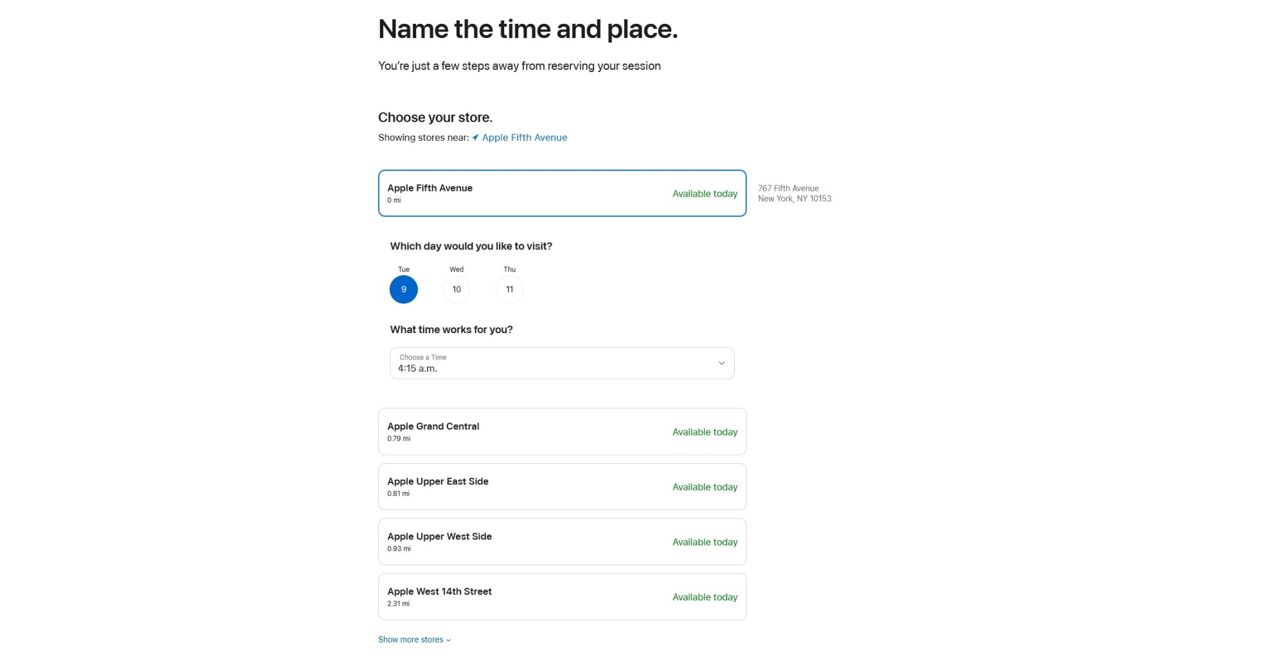The height and width of the screenshot is (656, 1286).
Task: Select Wednesday the 10th
Action: (457, 289)
